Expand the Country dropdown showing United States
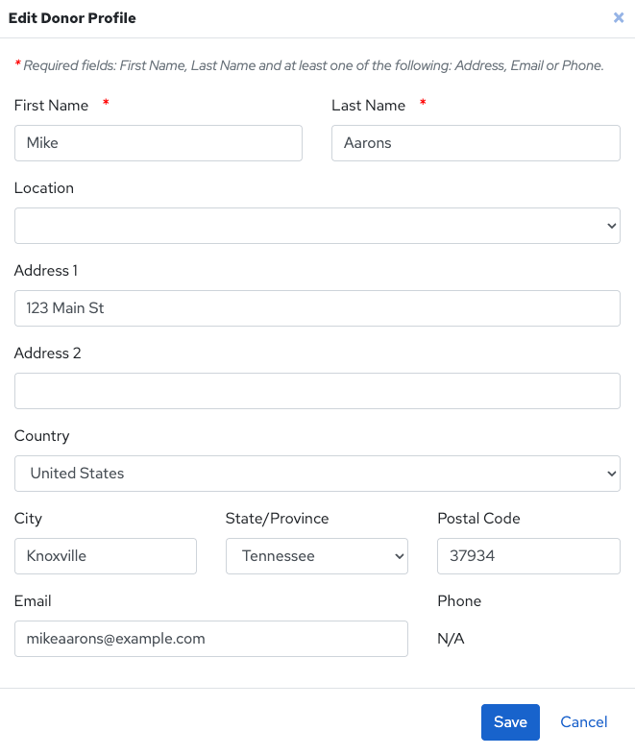 pos(317,474)
